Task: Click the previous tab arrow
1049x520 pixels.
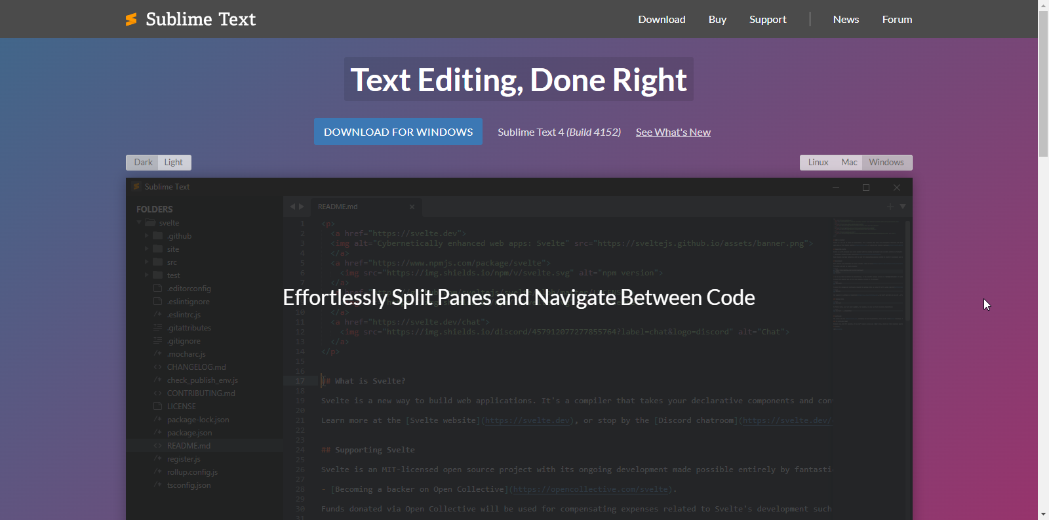Action: pyautogui.click(x=292, y=207)
